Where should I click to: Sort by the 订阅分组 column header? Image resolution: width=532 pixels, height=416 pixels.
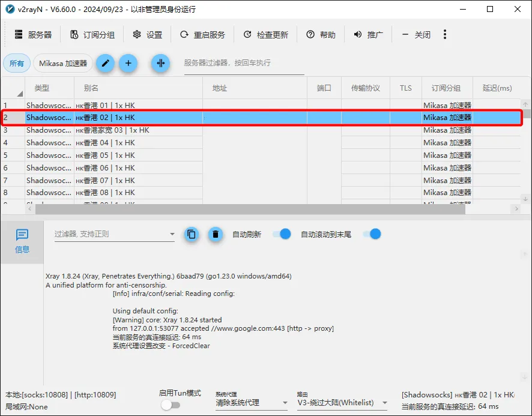click(x=446, y=88)
